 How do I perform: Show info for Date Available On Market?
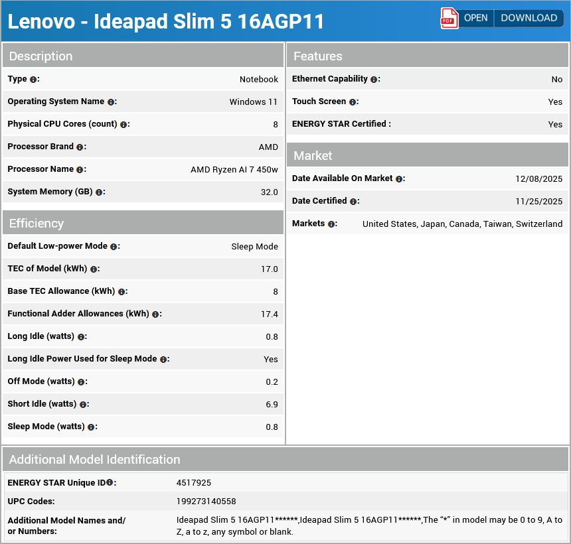tap(399, 179)
